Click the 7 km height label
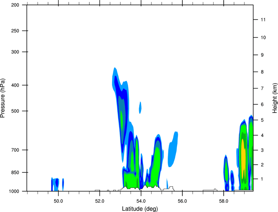Screen dimensions: 278x212 pos(262,88)
